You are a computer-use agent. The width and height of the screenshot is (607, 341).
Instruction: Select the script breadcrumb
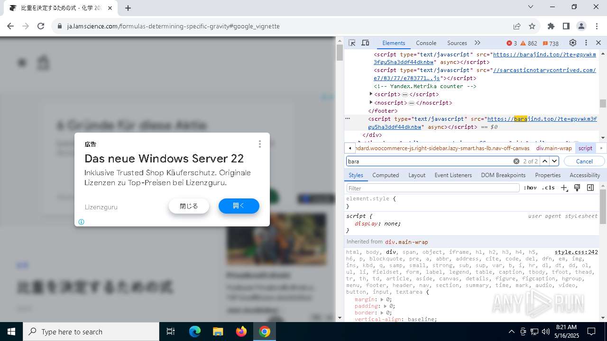point(585,148)
